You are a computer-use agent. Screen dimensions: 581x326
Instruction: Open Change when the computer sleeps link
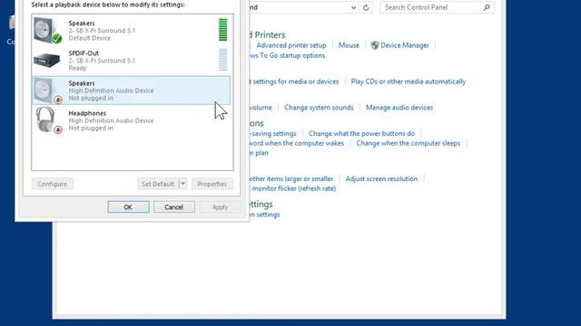[408, 143]
